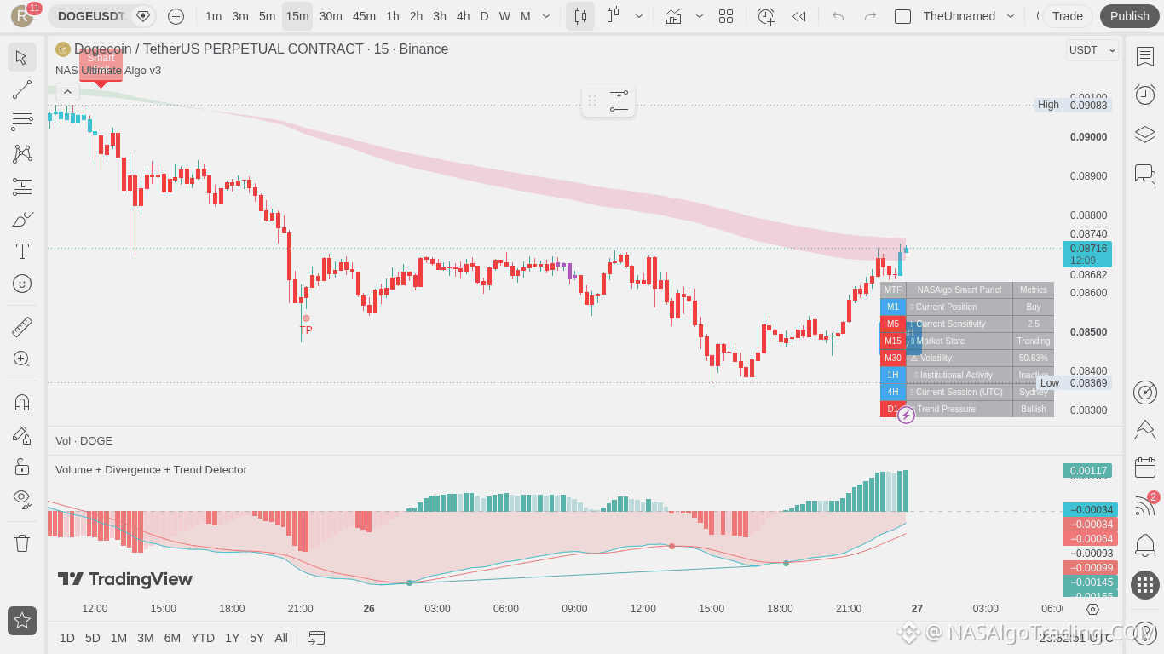Remove objects with trash icon
1164x654 pixels.
point(22,542)
